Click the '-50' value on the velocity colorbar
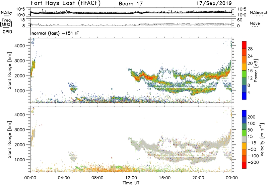 point(252,150)
